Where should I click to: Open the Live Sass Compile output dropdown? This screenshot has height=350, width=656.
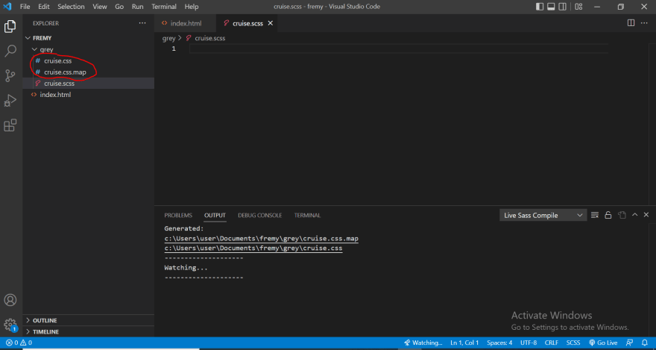point(543,215)
